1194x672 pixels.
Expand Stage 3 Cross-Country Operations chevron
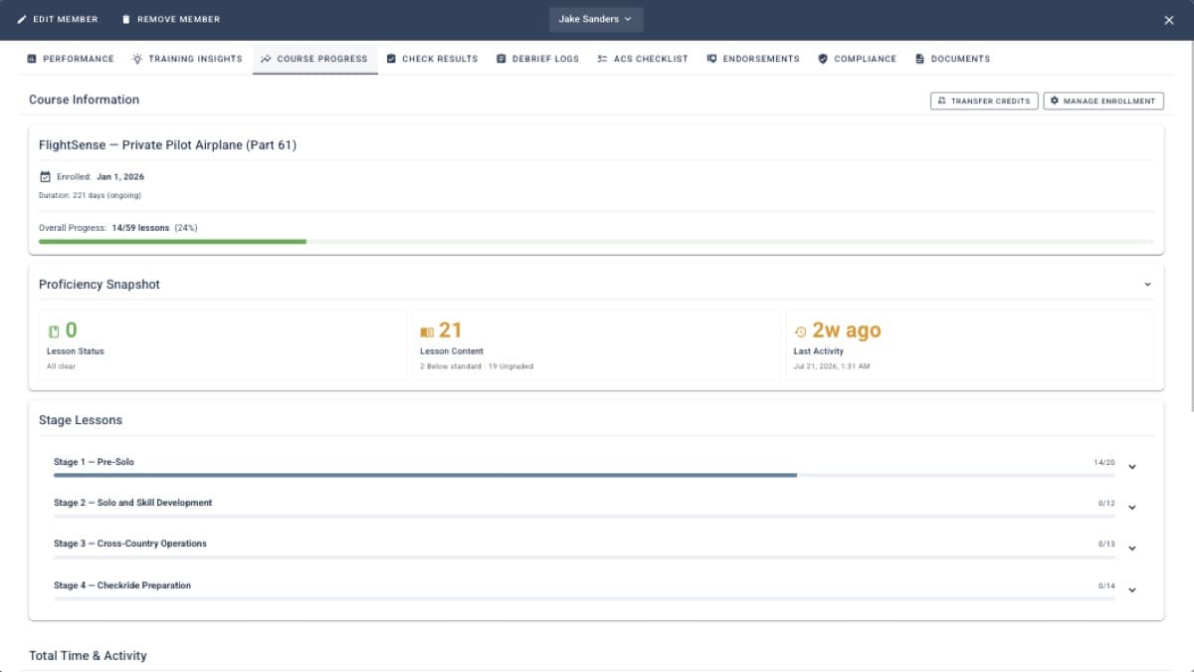click(x=1132, y=548)
